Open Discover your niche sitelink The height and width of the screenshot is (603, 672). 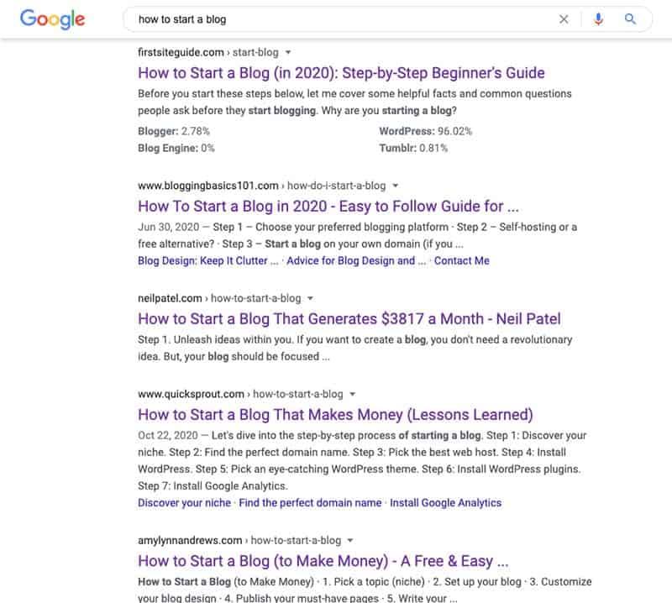coord(184,503)
